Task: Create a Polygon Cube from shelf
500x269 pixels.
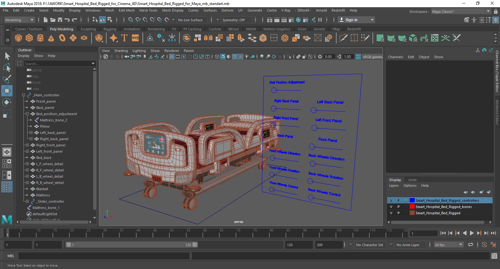Action: [29, 38]
